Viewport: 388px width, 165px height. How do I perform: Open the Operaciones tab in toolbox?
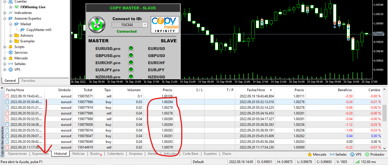coord(17,154)
